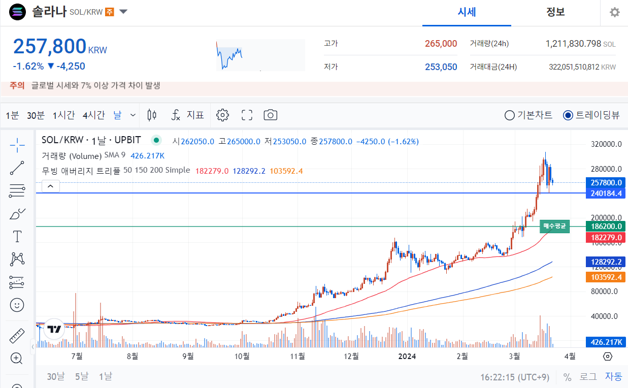Switch to the 정보 tab
628x388 pixels.
(556, 13)
